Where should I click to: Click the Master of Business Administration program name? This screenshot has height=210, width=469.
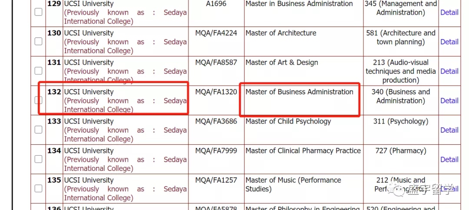(x=299, y=92)
